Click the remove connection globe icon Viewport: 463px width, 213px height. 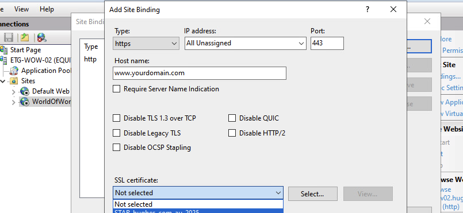click(x=41, y=37)
